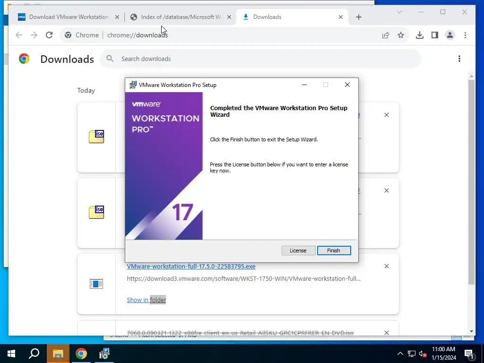Image resolution: width=484 pixels, height=363 pixels.
Task: Click the scrollbar down arrow
Action: click(471, 331)
